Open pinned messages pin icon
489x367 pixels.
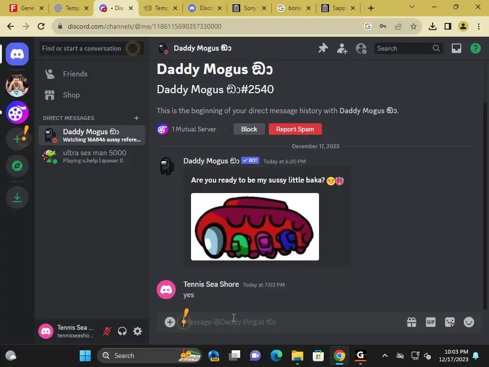click(x=323, y=48)
